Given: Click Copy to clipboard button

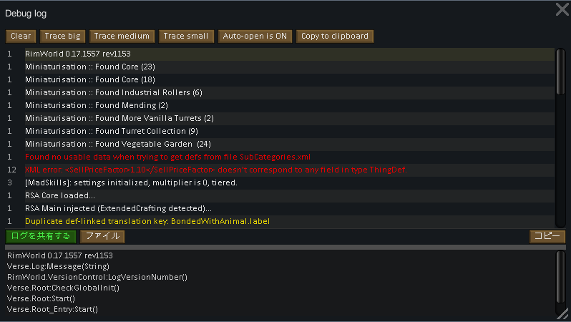Looking at the screenshot, I should (335, 36).
